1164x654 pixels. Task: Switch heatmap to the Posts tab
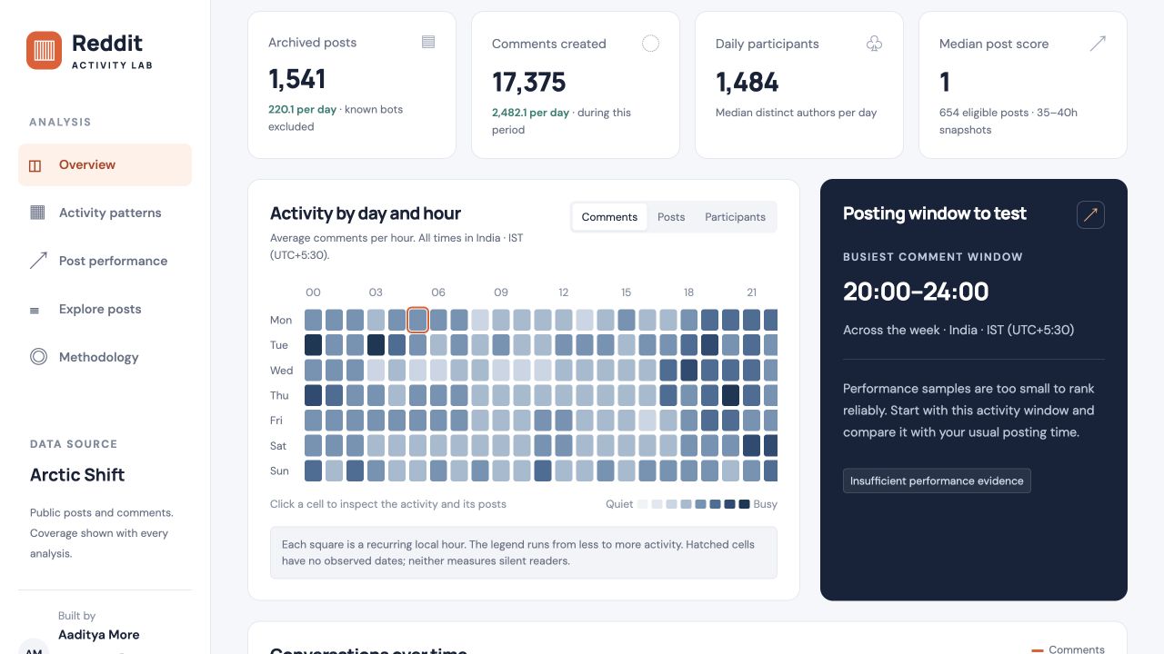click(671, 217)
